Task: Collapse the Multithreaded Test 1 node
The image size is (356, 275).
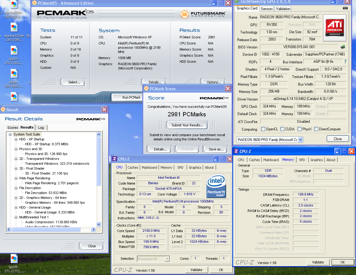Action: click(16, 217)
